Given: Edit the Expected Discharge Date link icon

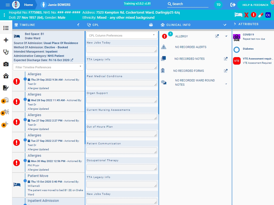Looking at the screenshot, I should pyautogui.click(x=72, y=60).
